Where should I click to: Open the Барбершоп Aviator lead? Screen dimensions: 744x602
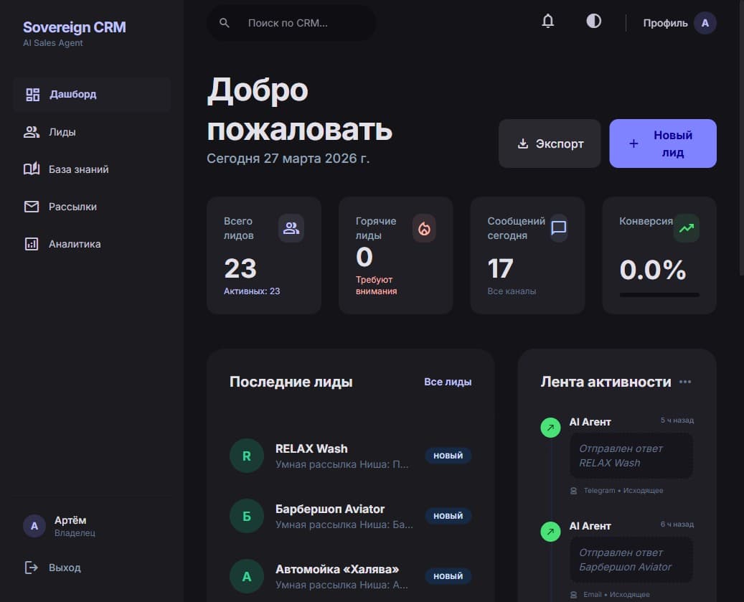(x=351, y=516)
